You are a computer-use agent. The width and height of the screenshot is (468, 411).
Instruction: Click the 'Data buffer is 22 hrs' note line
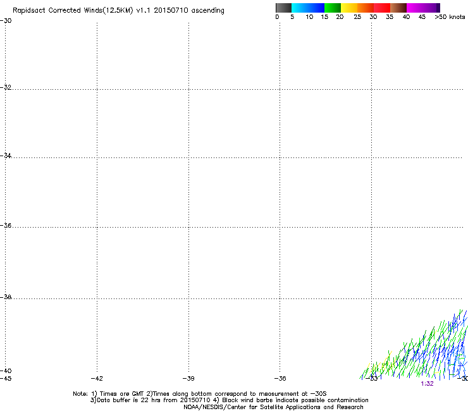(229, 400)
